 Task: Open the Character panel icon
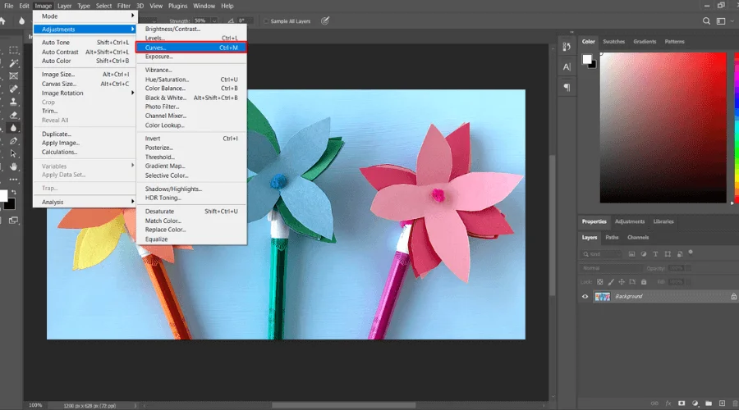coord(567,67)
